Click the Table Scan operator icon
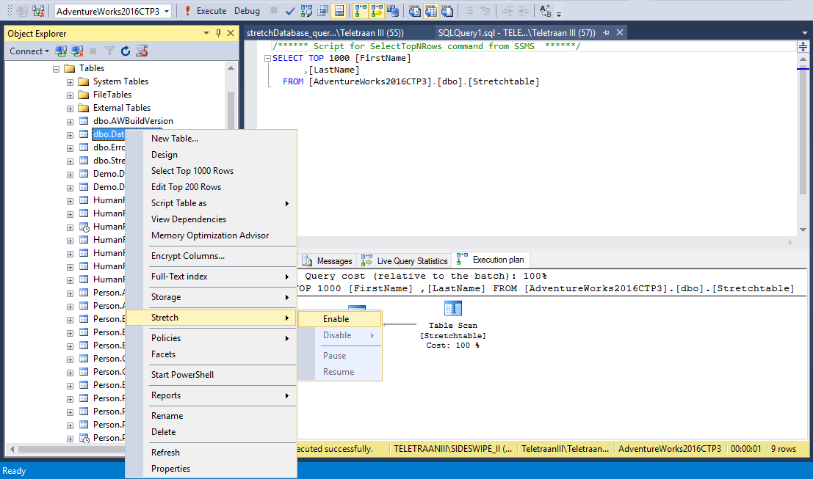Viewport: 813px width, 479px height. tap(452, 308)
